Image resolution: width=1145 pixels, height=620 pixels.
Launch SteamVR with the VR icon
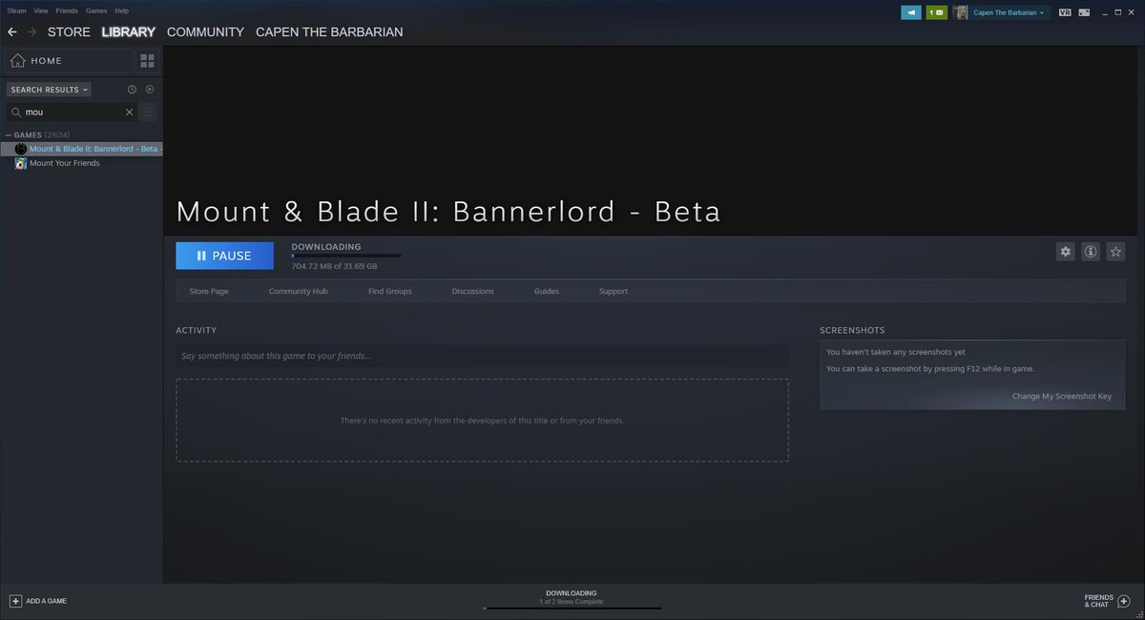coord(1065,12)
